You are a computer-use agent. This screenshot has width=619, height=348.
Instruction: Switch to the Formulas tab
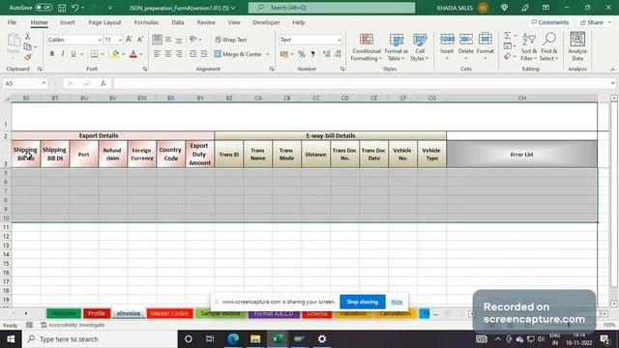(146, 22)
